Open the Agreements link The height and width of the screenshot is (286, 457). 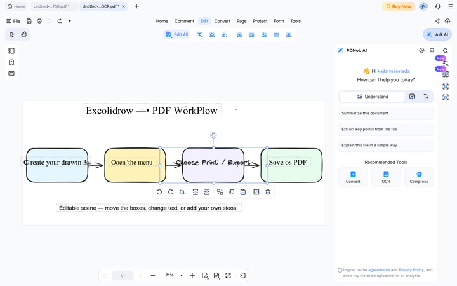coord(379,270)
